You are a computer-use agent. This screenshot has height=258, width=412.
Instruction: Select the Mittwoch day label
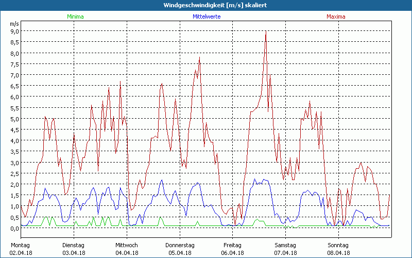[x=127, y=245]
